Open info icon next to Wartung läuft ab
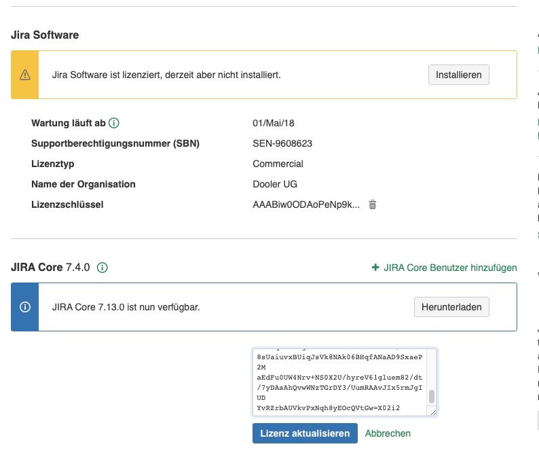The image size is (539, 455). 114,123
